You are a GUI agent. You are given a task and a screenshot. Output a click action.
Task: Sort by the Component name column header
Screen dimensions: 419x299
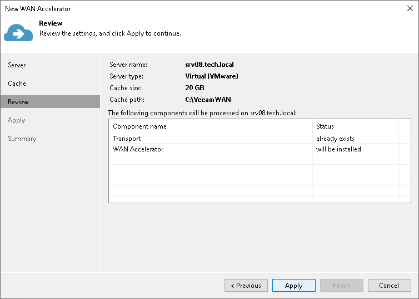211,126
